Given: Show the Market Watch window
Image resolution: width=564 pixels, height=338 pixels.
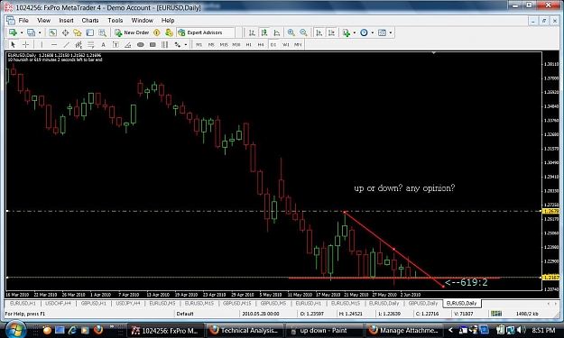Looking at the screenshot, I should pos(52,32).
